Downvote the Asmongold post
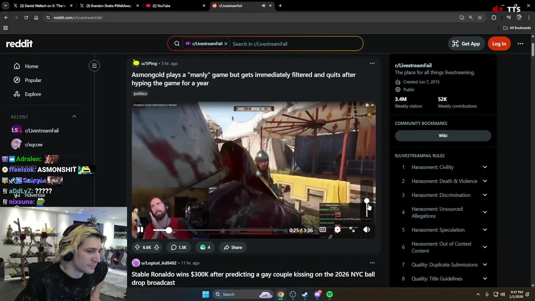 (x=156, y=247)
